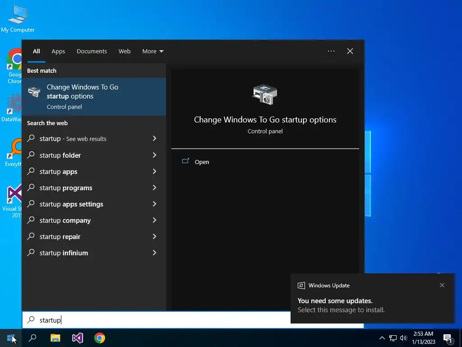This screenshot has height=347, width=462.
Task: Click the 'Best match' section header
Action: pyautogui.click(x=42, y=71)
